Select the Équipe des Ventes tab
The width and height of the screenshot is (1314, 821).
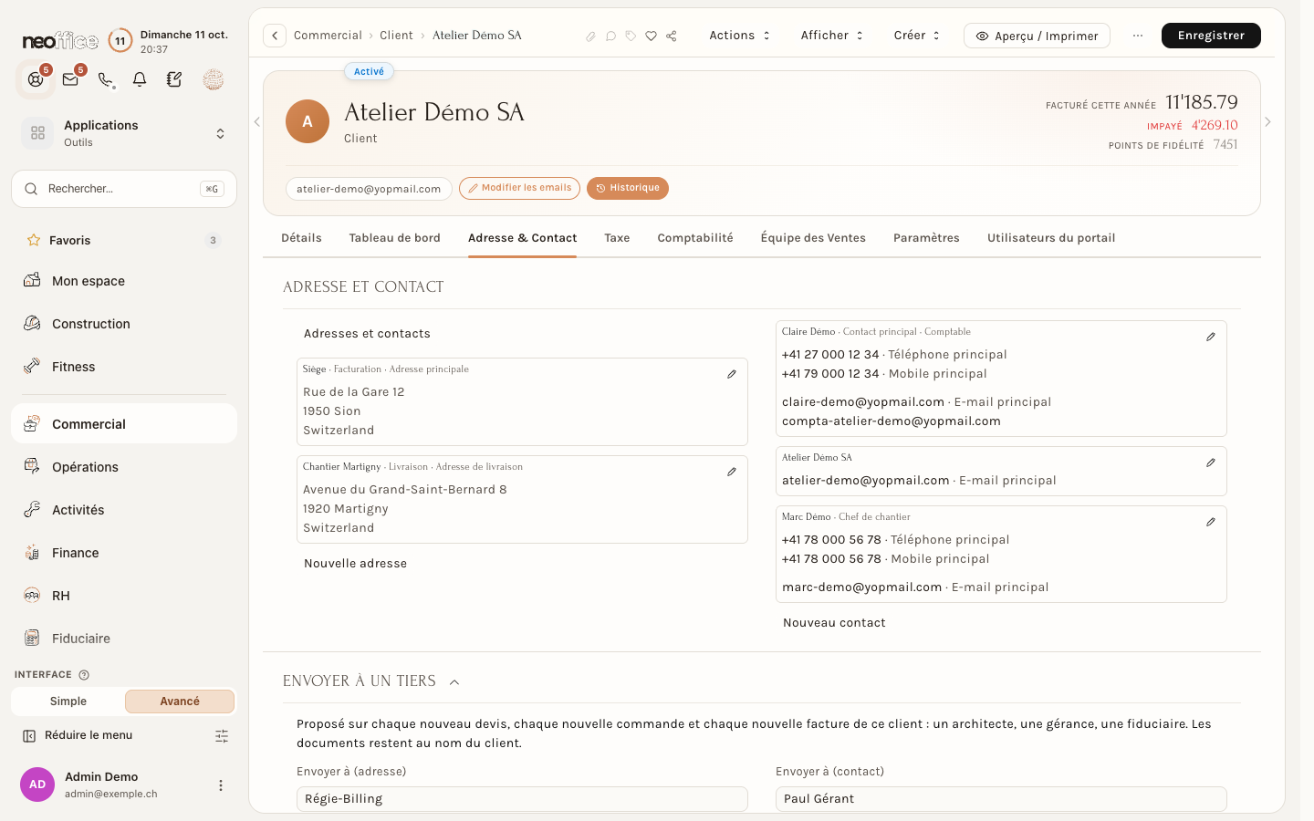point(813,238)
